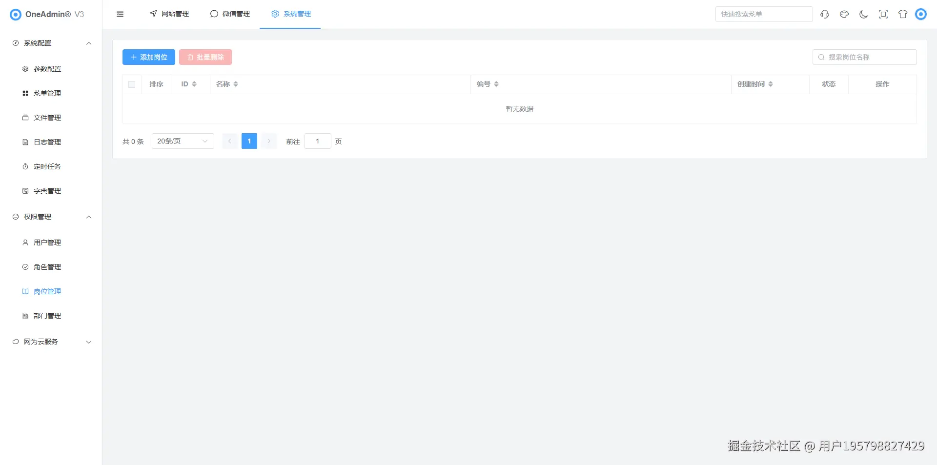Screen dimensions: 937x465
Task: Click the 搜索岗位名称 search field
Action: tap(864, 57)
